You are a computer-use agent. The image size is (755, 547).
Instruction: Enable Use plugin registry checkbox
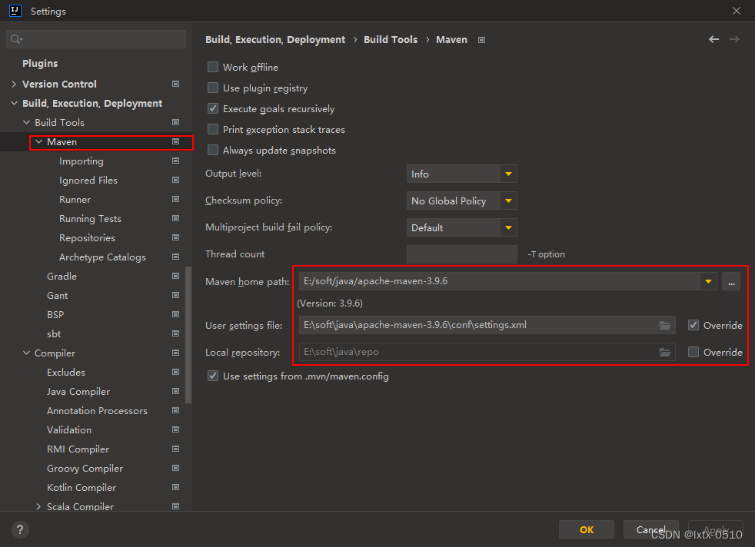pos(213,88)
